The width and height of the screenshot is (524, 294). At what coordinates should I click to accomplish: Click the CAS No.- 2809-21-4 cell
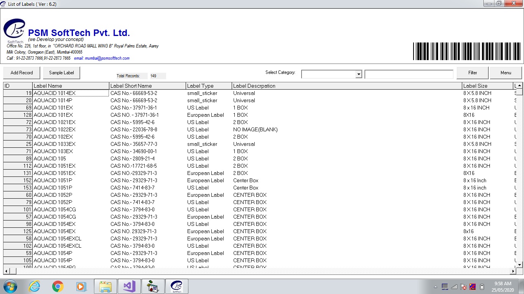[x=148, y=158]
